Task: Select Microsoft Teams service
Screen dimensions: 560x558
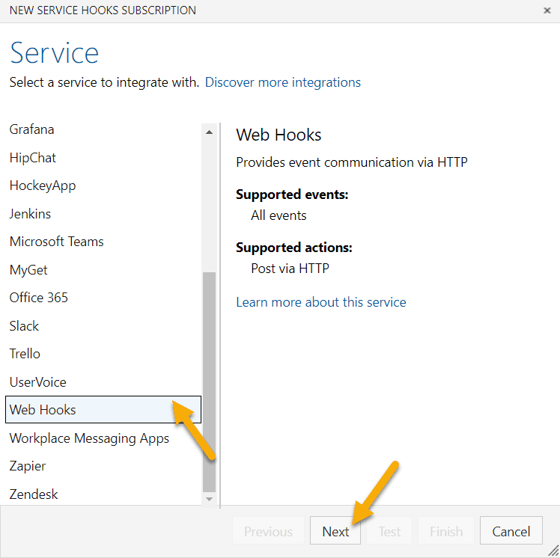Action: 103,242
